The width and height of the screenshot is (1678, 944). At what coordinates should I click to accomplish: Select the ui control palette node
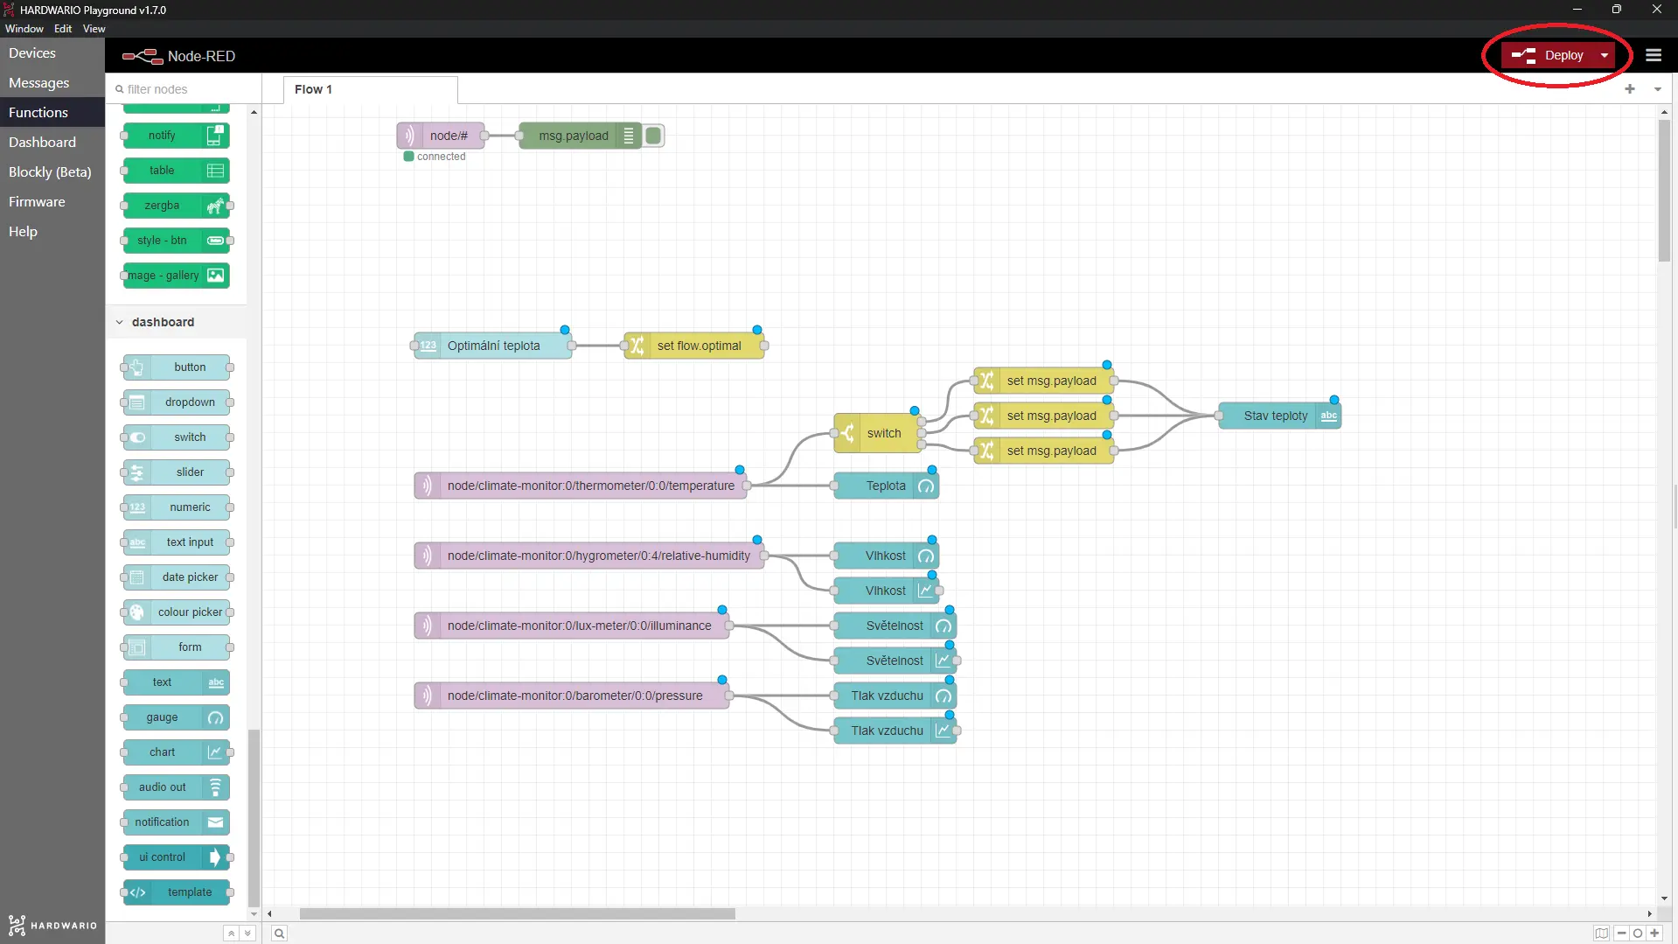pyautogui.click(x=177, y=857)
